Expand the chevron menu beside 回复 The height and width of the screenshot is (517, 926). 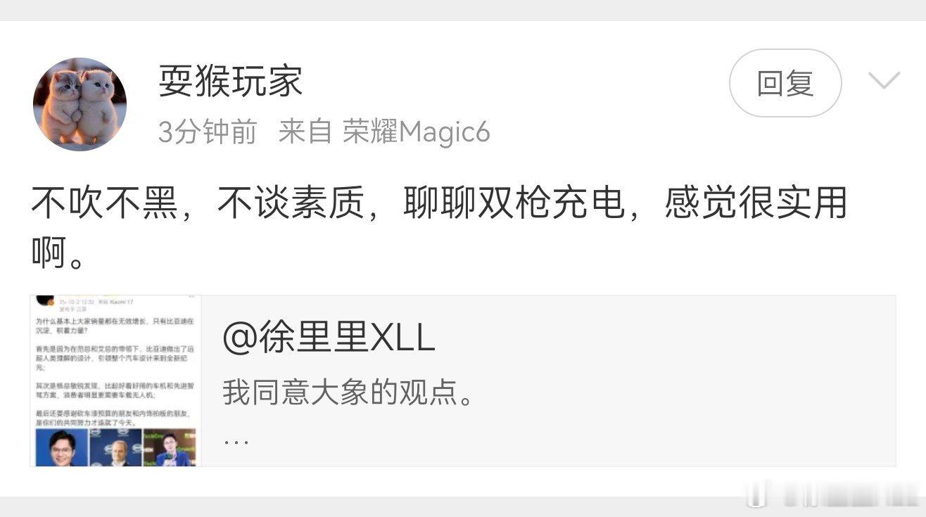coord(884,81)
